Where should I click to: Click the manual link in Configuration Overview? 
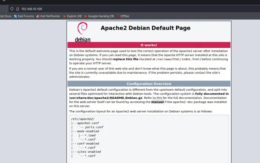pos(157,102)
